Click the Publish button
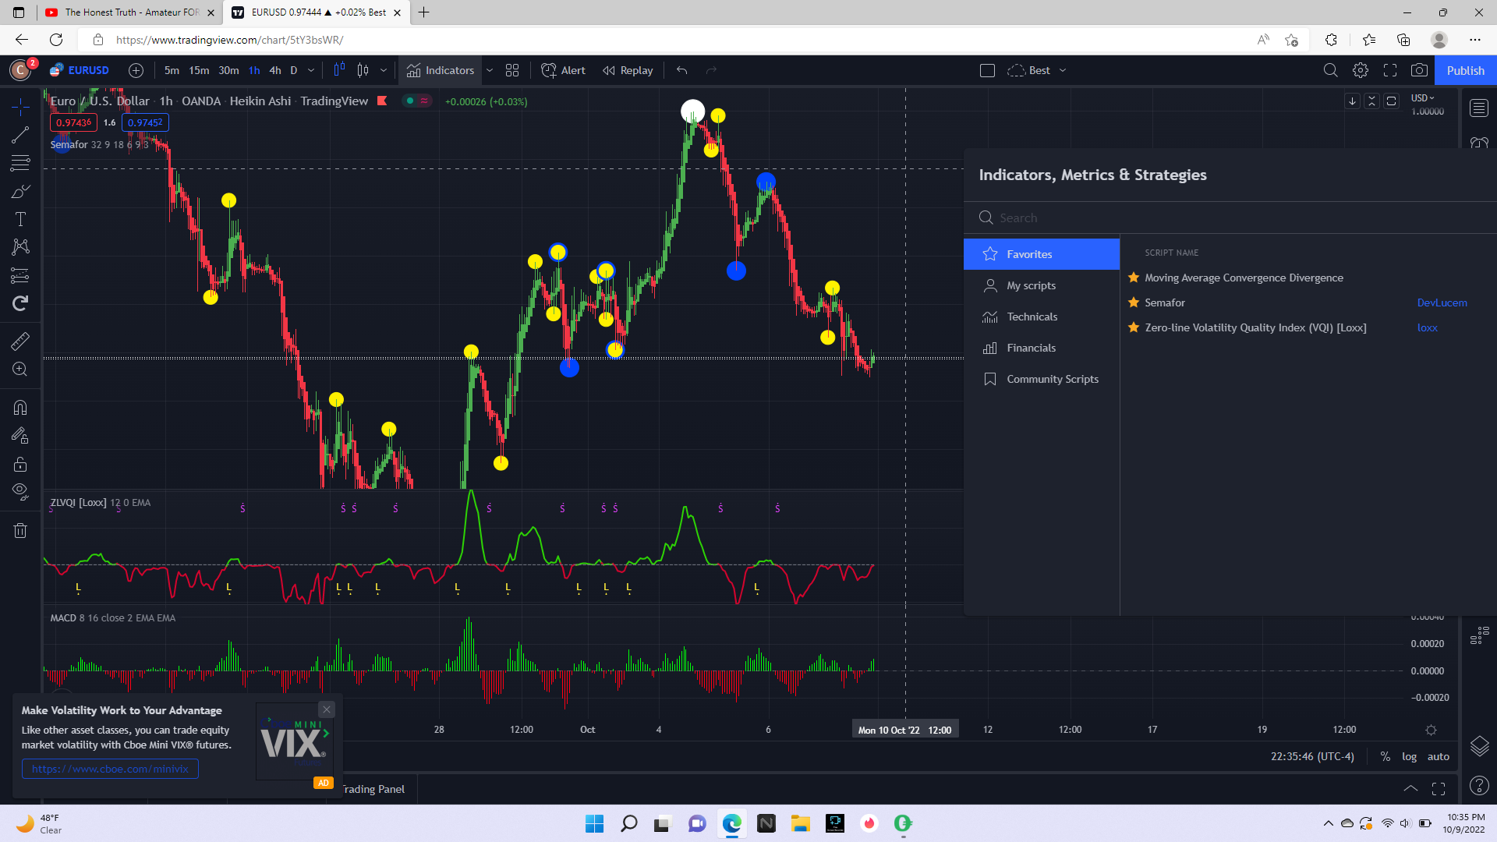Viewport: 1497px width, 842px height. [x=1465, y=70]
